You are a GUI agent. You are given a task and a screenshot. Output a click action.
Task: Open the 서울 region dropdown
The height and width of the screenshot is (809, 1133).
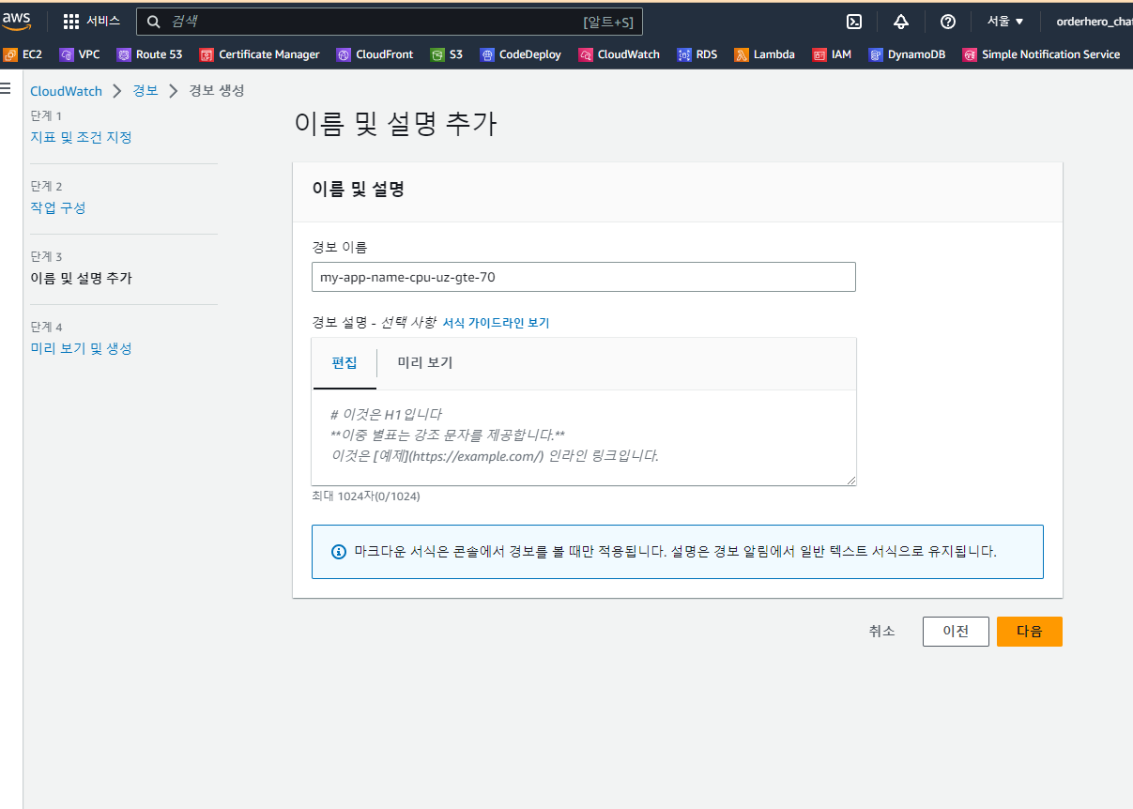pos(1005,22)
